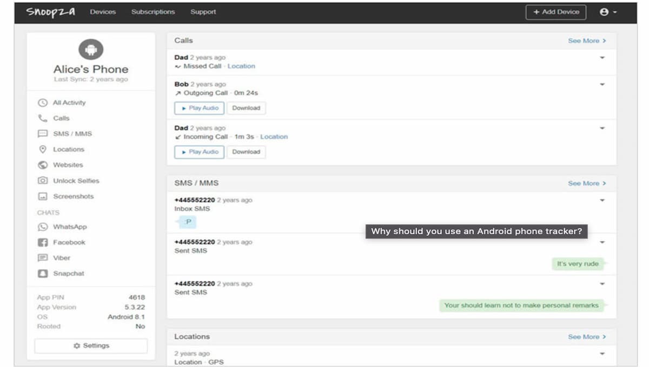
Task: Click the Add Device button
Action: coord(556,12)
